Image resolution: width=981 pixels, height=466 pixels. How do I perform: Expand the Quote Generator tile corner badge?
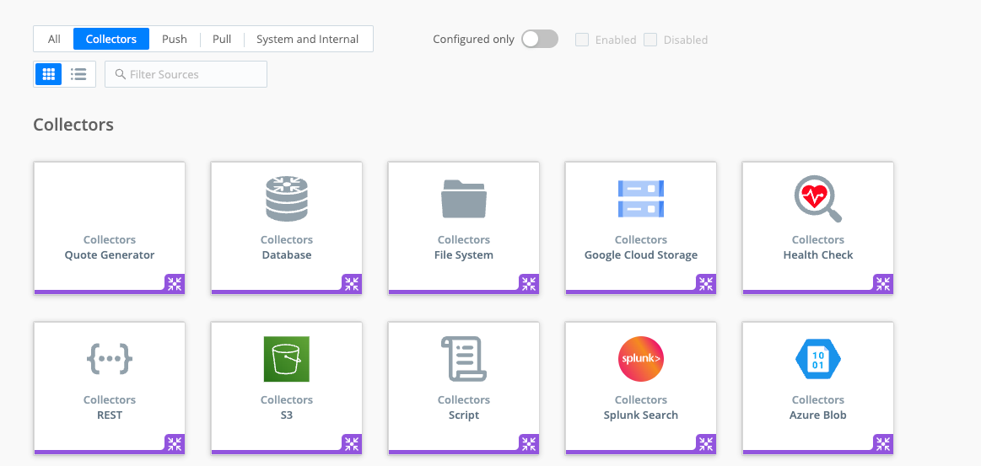point(175,283)
